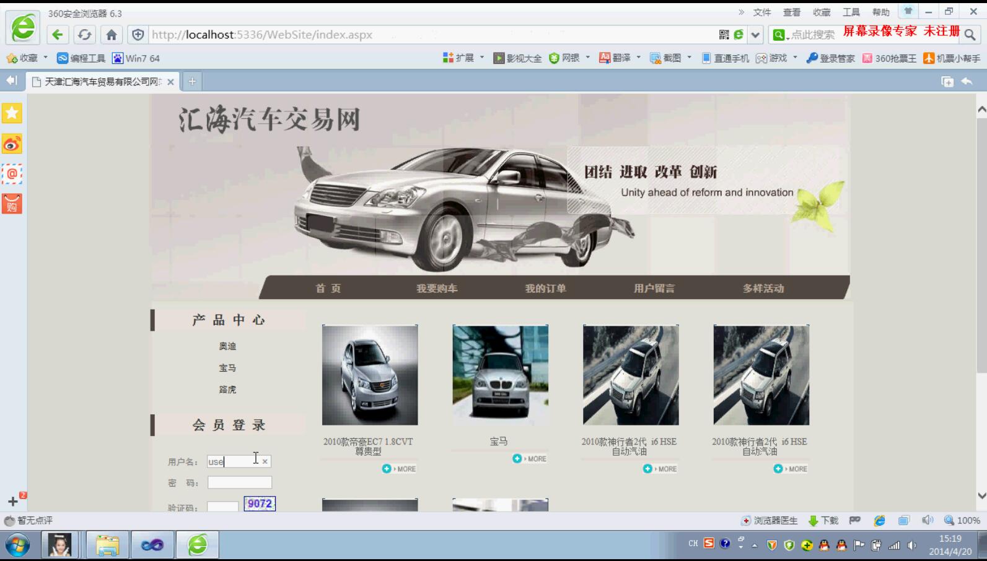
Task: Open 机票小帮手 toolbar item
Action: point(952,58)
